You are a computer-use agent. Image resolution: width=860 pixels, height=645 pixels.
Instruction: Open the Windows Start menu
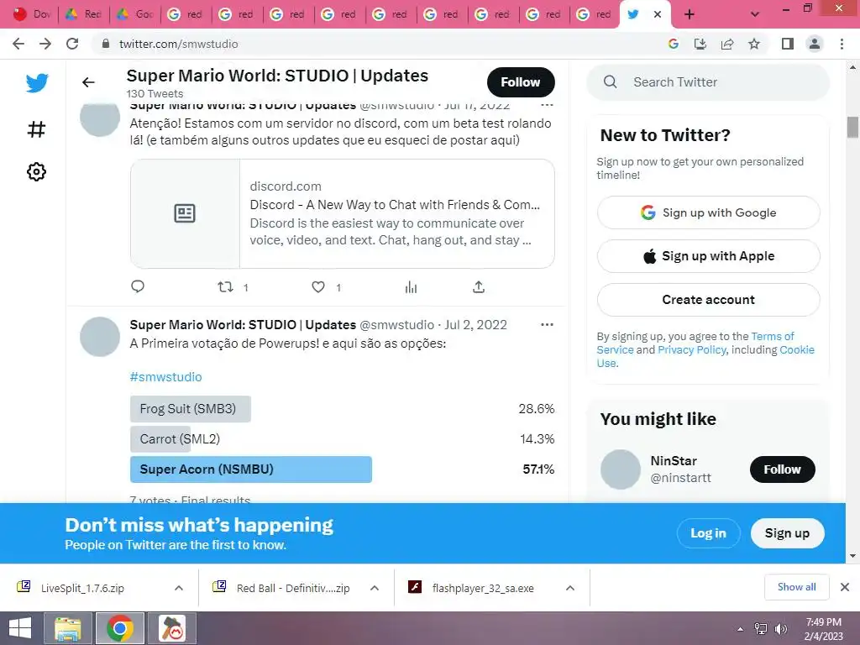[20, 628]
